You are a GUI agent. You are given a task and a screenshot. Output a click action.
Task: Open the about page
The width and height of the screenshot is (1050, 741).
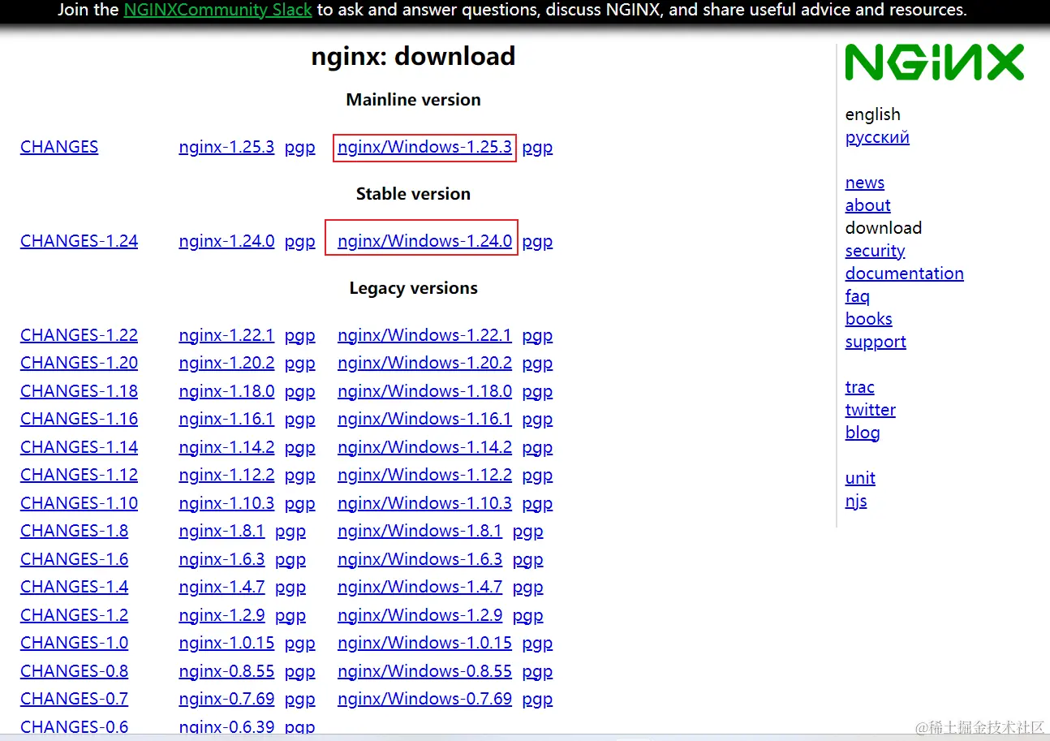coord(867,205)
